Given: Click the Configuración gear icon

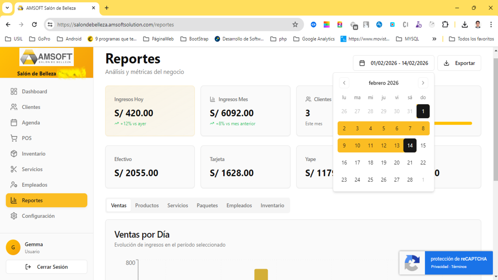Looking at the screenshot, I should coord(14,216).
